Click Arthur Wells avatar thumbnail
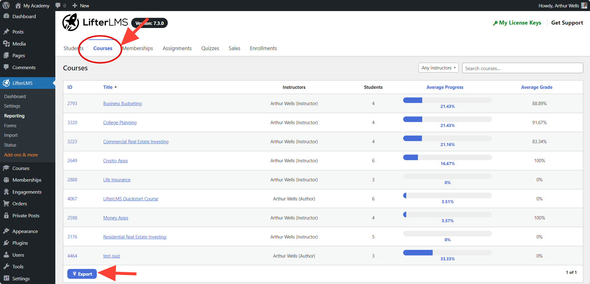The height and width of the screenshot is (284, 590). 584,6
